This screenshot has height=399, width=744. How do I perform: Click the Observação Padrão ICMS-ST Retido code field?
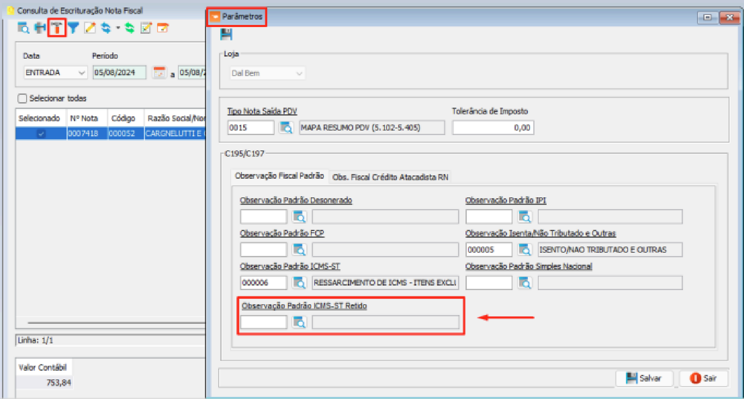(x=263, y=322)
